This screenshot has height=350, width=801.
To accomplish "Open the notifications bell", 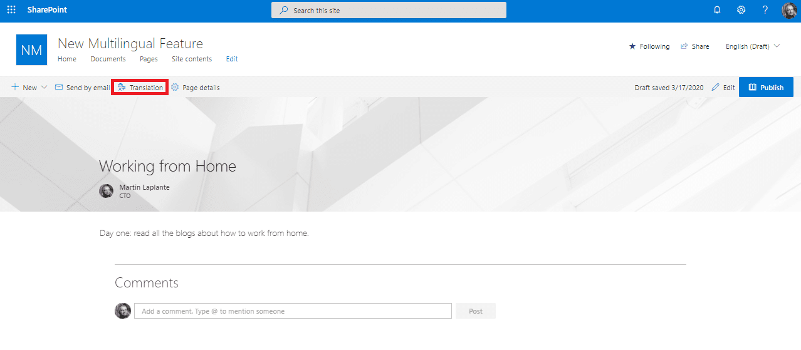I will click(717, 10).
